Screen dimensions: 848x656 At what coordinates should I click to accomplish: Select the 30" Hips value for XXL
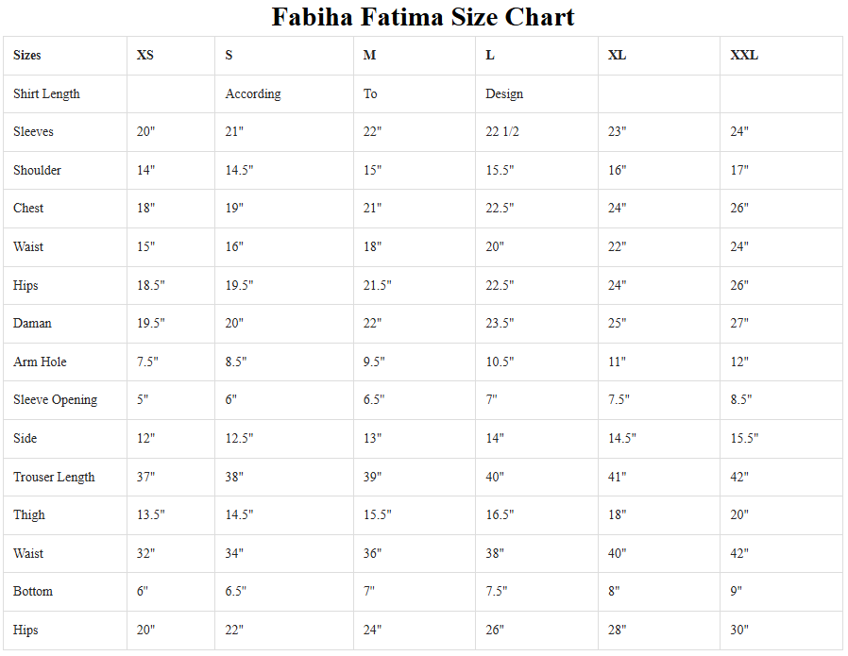pos(739,631)
